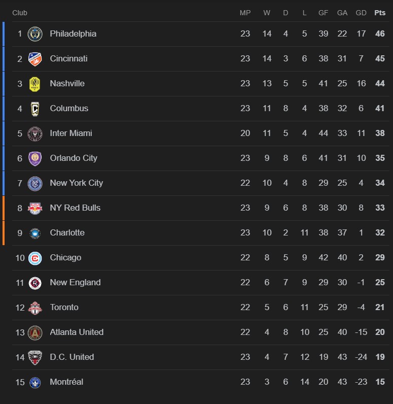The width and height of the screenshot is (393, 404).
Task: Click Philadelphia's 46 points value
Action: pos(380,34)
